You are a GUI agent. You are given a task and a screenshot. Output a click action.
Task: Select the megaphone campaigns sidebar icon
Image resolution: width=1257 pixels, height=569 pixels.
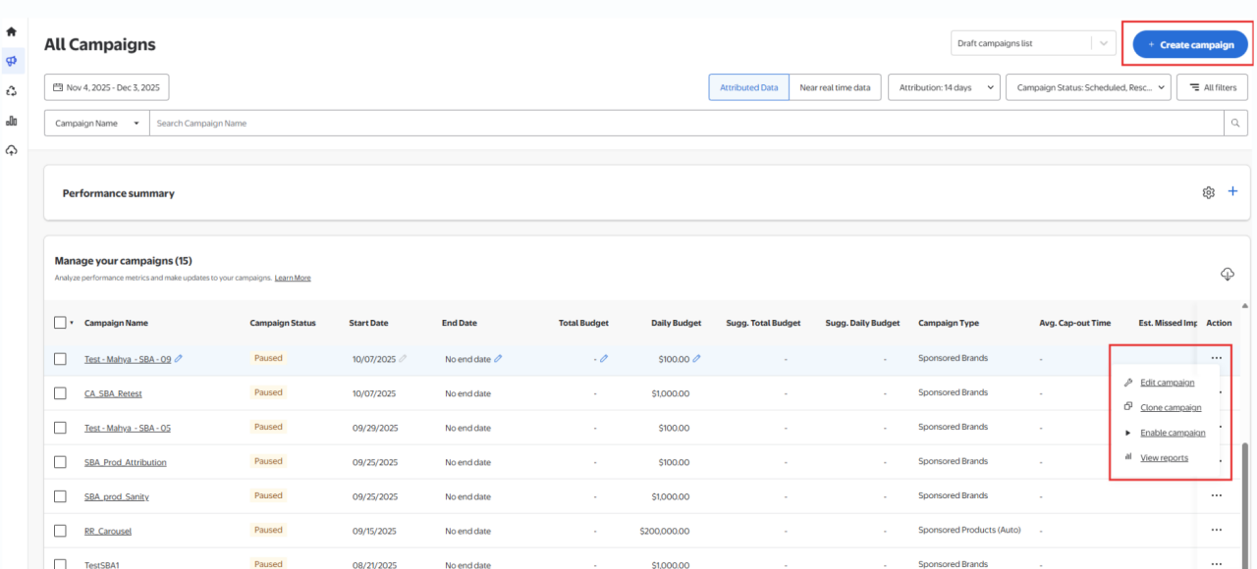click(x=12, y=61)
